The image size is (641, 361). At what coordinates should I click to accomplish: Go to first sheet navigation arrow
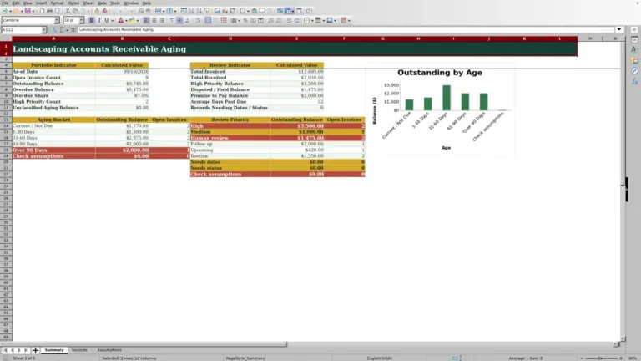click(5, 350)
